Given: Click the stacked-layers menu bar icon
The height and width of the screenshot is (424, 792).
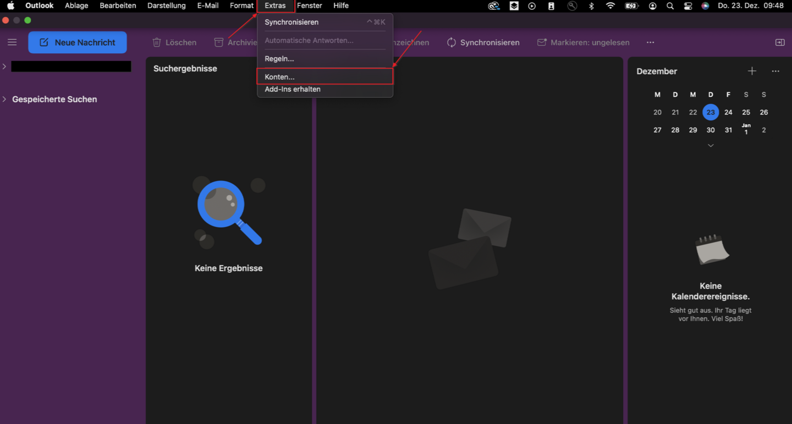Looking at the screenshot, I should pyautogui.click(x=514, y=5).
